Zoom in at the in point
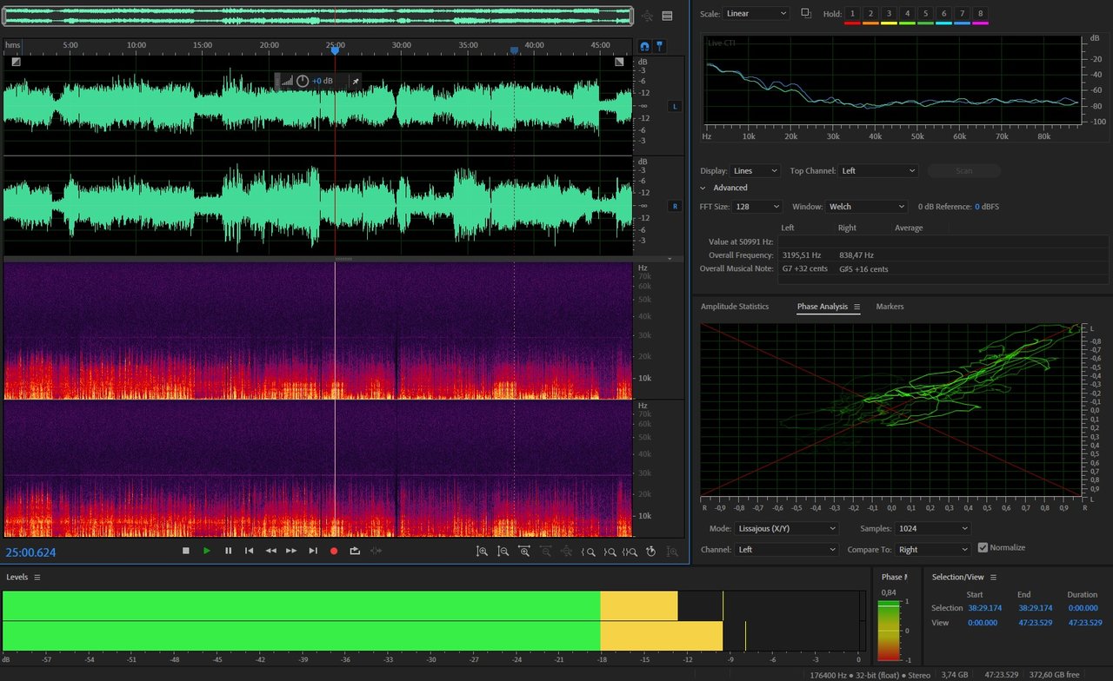Image resolution: width=1113 pixels, height=681 pixels. 588,552
